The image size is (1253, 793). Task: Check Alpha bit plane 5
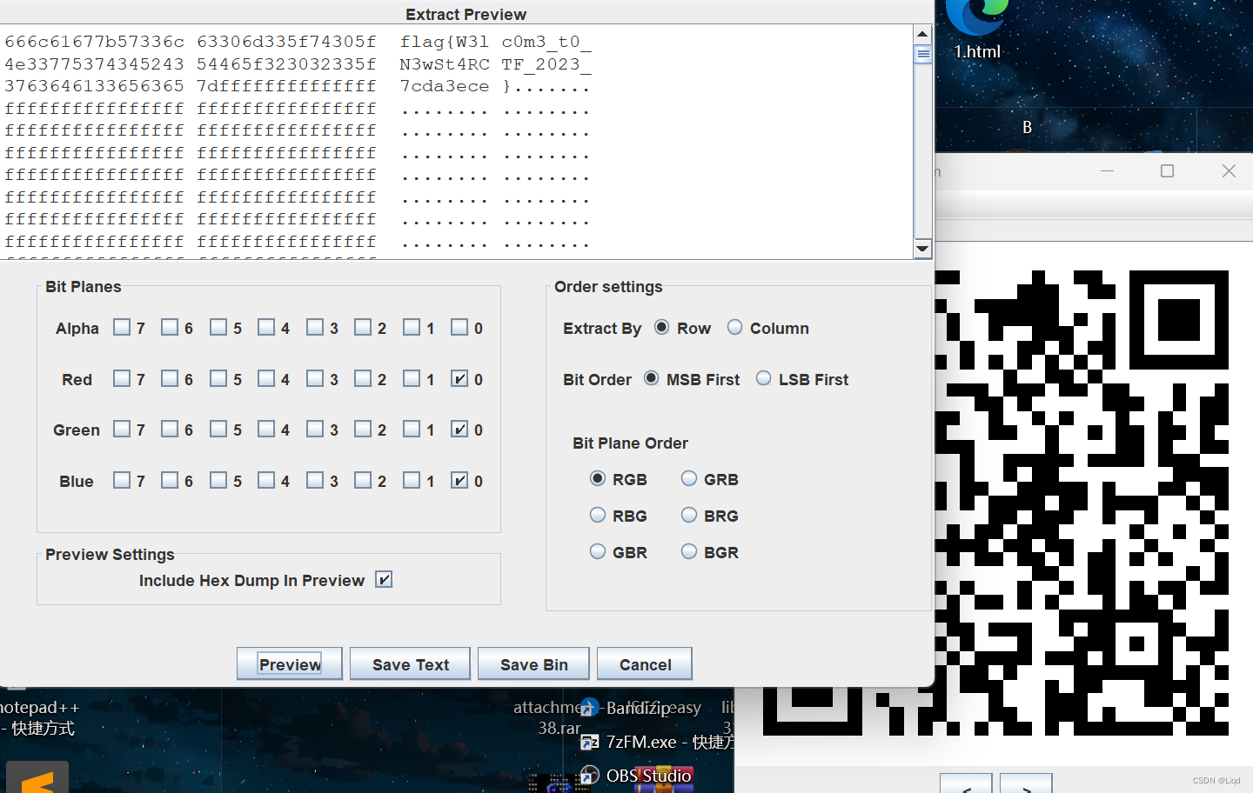218,328
